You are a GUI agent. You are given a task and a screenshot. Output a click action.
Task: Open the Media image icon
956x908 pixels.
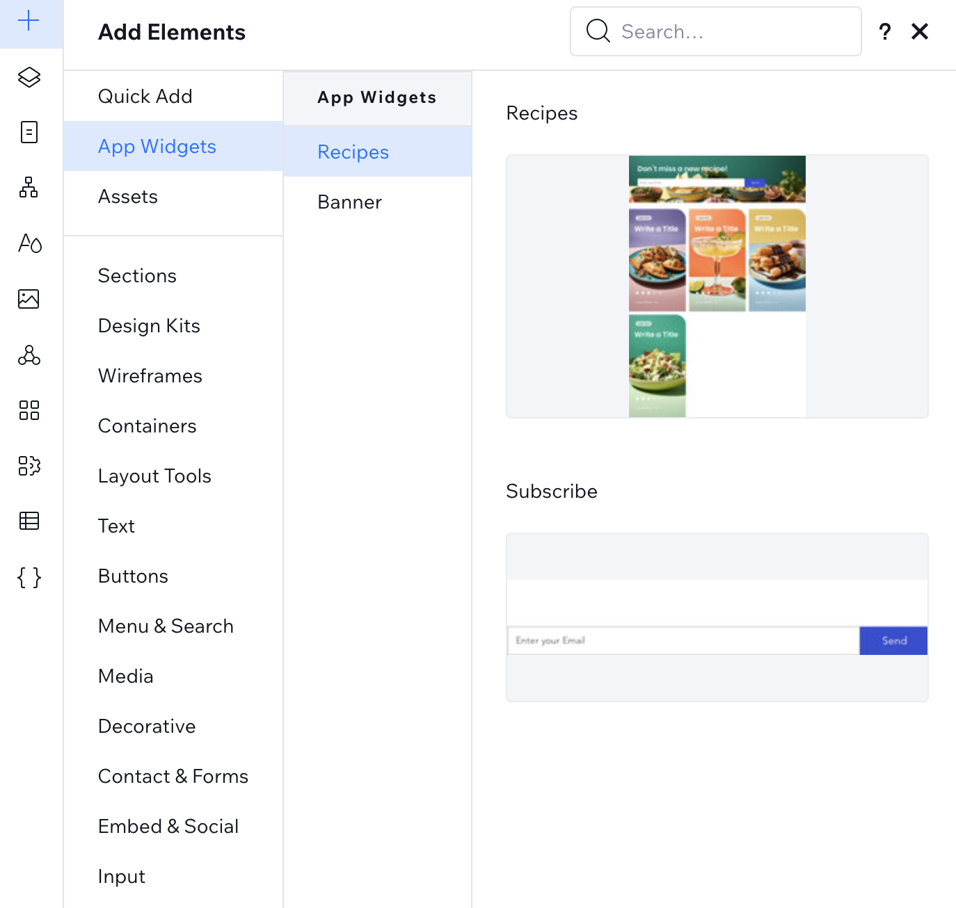(x=29, y=299)
